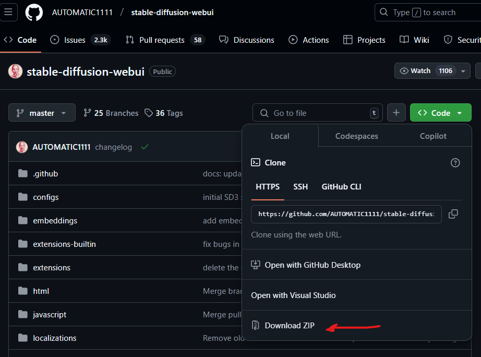Open the html folder

41,291
